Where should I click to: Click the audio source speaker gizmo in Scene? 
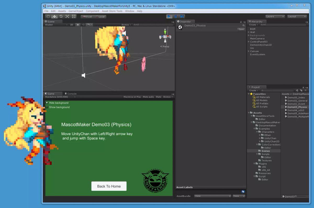83,76
